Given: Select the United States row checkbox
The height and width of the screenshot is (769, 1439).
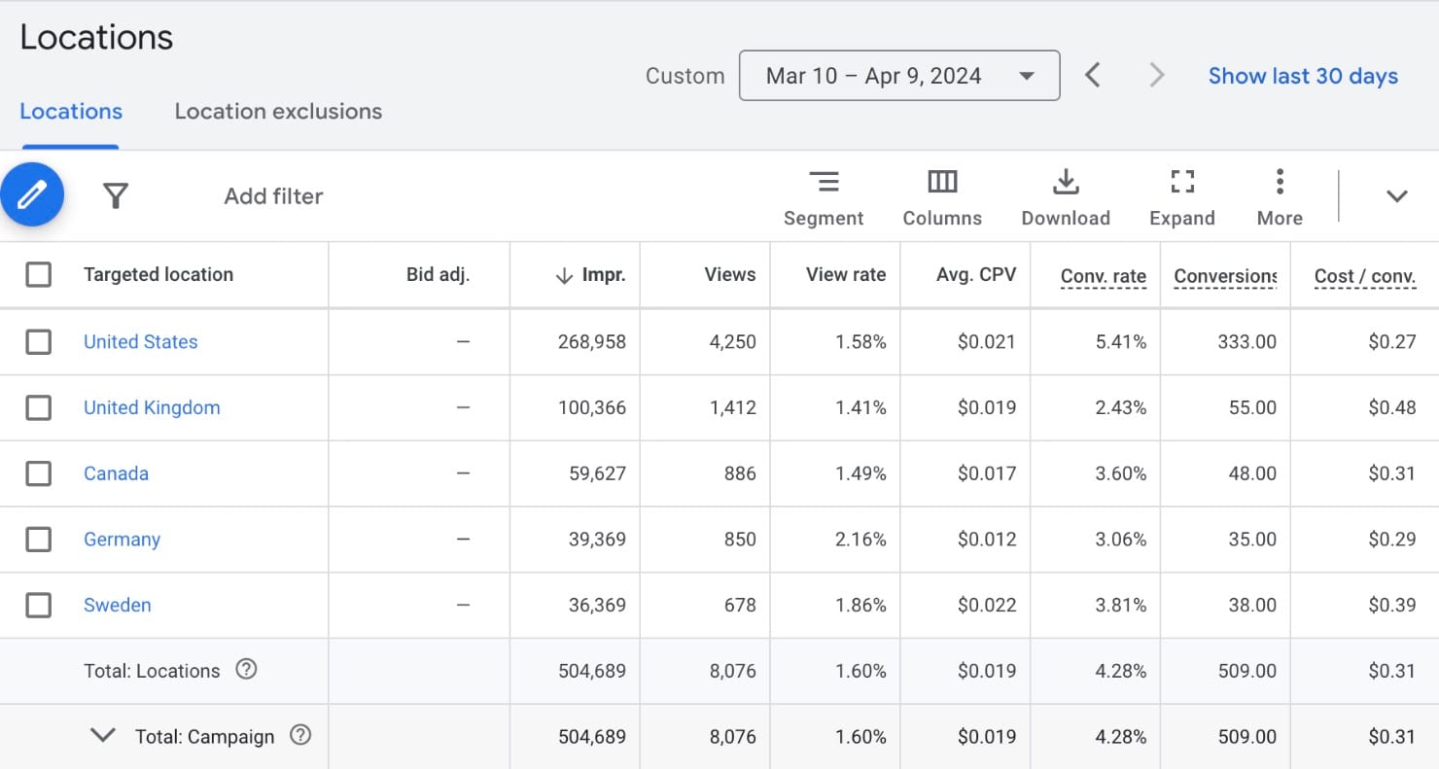Looking at the screenshot, I should 38,341.
